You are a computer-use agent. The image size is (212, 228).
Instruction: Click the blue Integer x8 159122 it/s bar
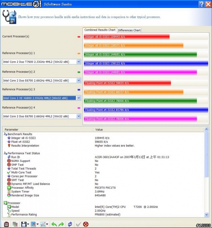coord(146,63)
